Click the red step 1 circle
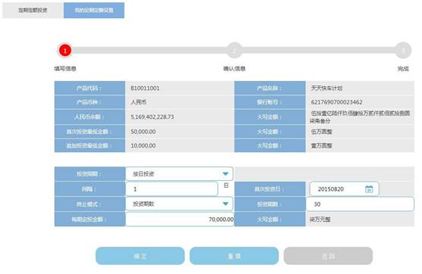Image resolution: width=422 pixels, height=274 pixels. pos(65,50)
